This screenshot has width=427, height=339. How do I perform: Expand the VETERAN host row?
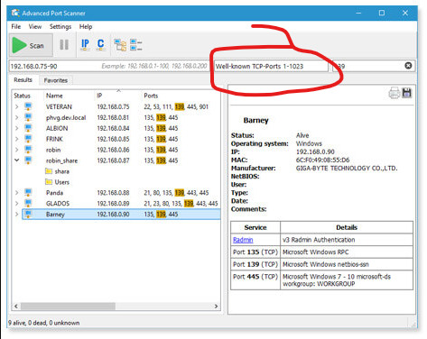(17, 106)
